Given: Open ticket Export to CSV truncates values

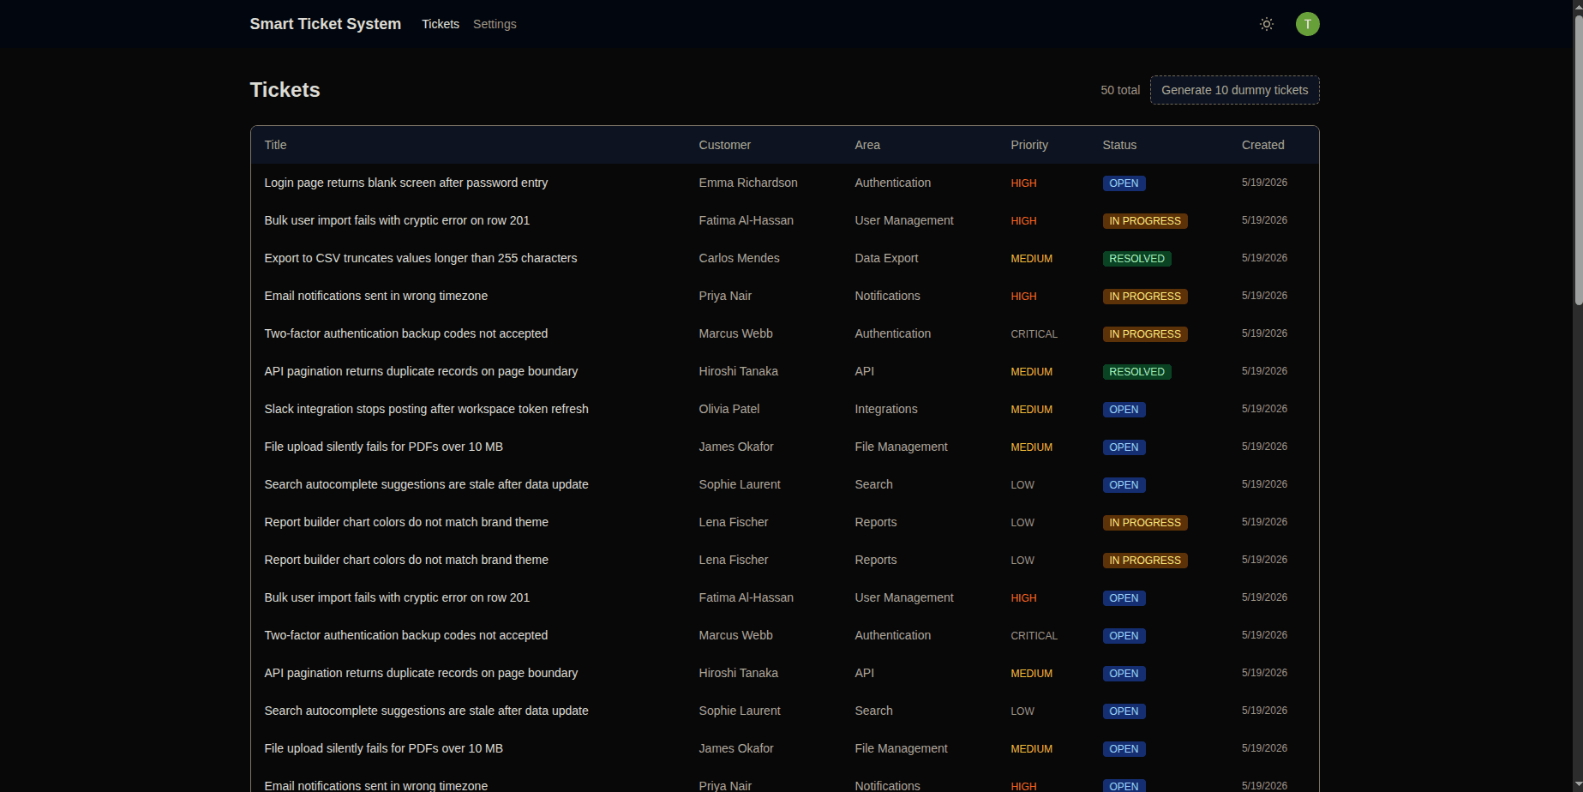Looking at the screenshot, I should 421,258.
